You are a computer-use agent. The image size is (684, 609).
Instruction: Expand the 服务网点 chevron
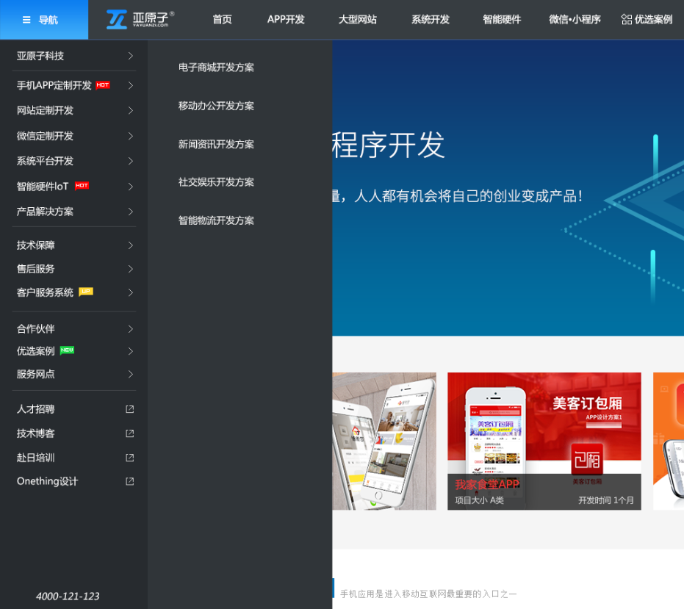(x=130, y=374)
